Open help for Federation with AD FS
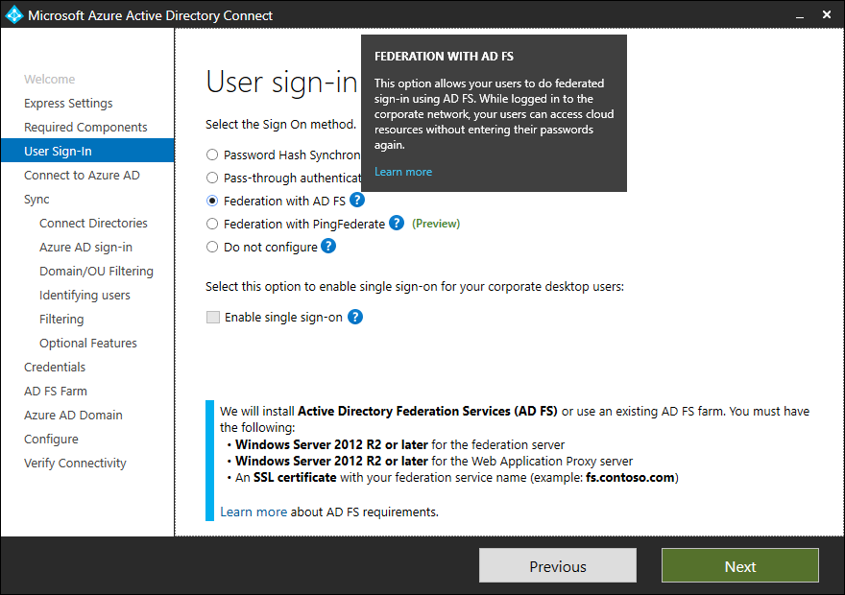The height and width of the screenshot is (595, 845). 355,200
